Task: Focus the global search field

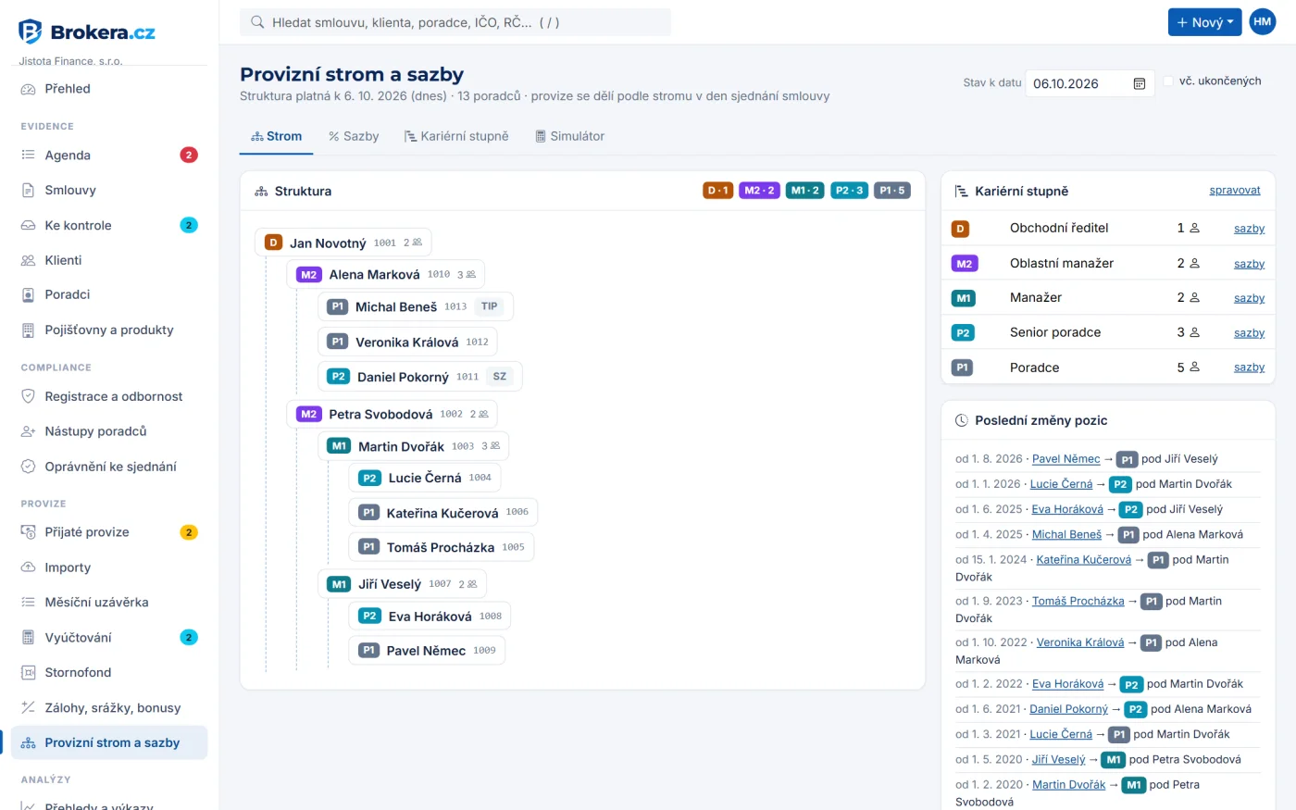Action: pos(455,22)
